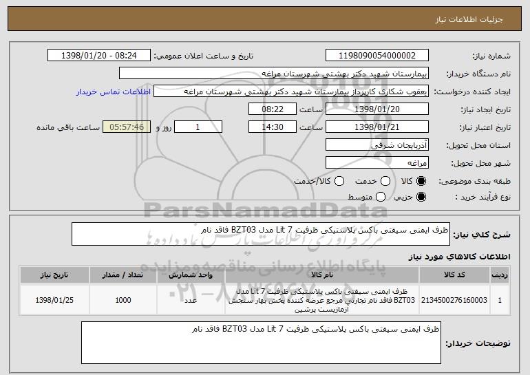Click the public announcement date-time field

(x=101, y=56)
